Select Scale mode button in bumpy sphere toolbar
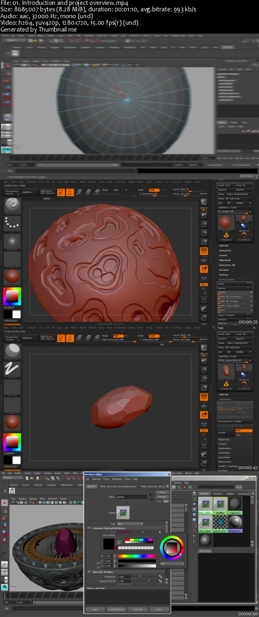Viewport: 259px width, 617px height. tap(88, 192)
